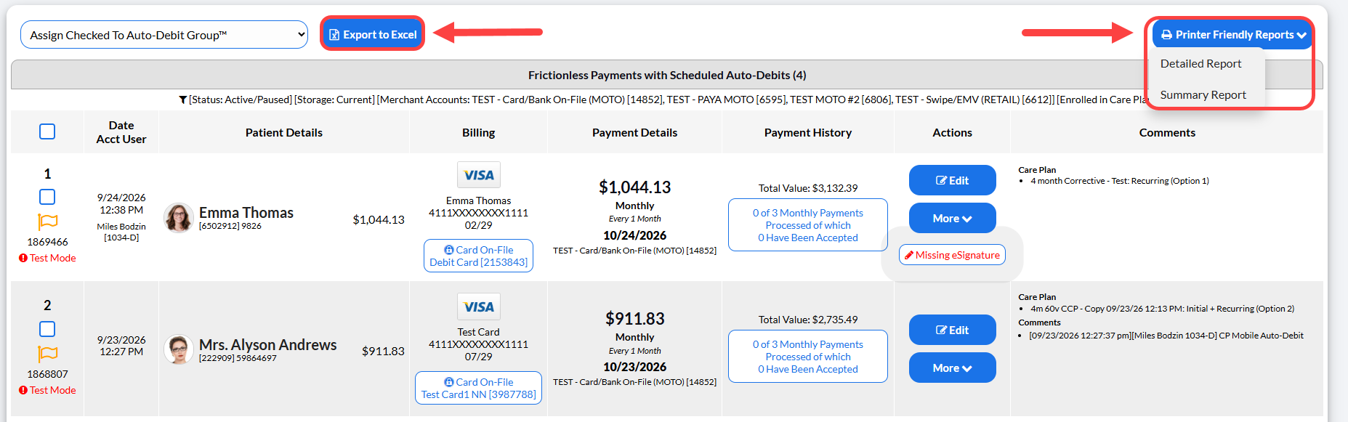
Task: Select Summary Report from the menu
Action: pos(1203,95)
